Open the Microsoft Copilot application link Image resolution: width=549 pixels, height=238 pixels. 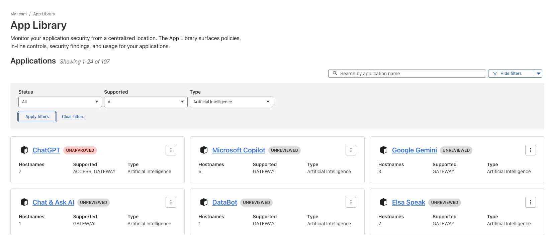[x=239, y=150]
